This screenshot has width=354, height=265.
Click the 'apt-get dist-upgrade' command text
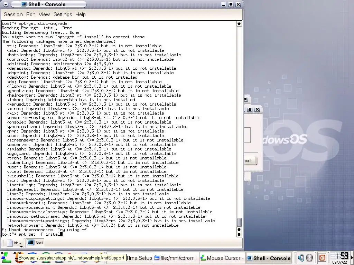tap(43, 23)
